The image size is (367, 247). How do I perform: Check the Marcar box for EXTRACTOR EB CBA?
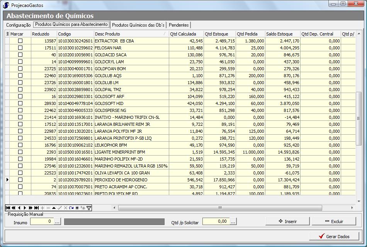tap(20, 41)
